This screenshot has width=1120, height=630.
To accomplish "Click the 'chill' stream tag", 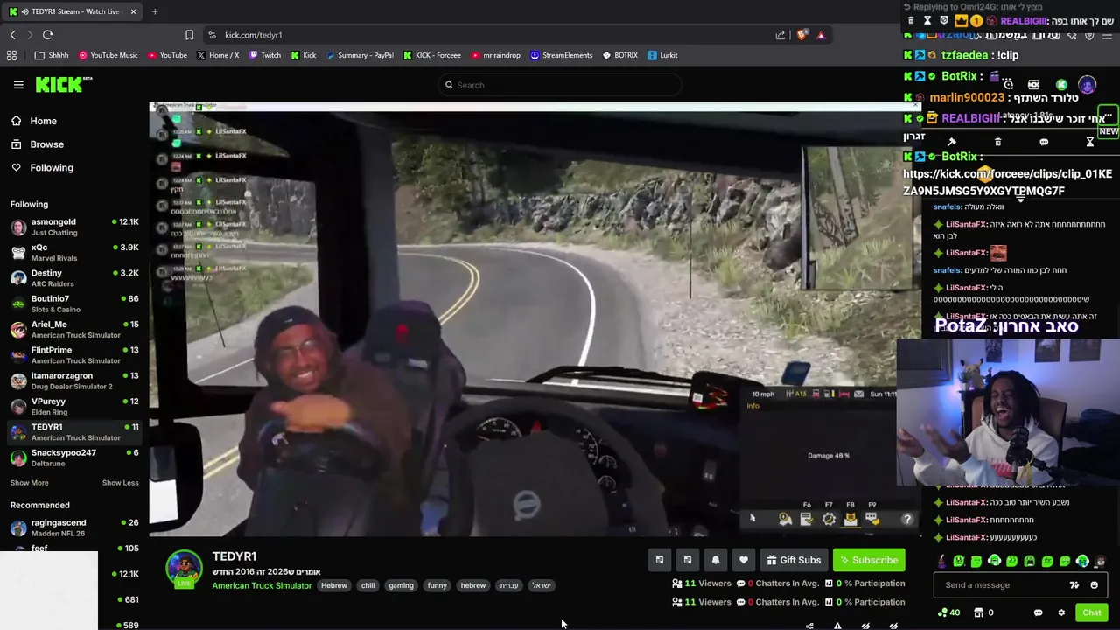I will (367, 585).
